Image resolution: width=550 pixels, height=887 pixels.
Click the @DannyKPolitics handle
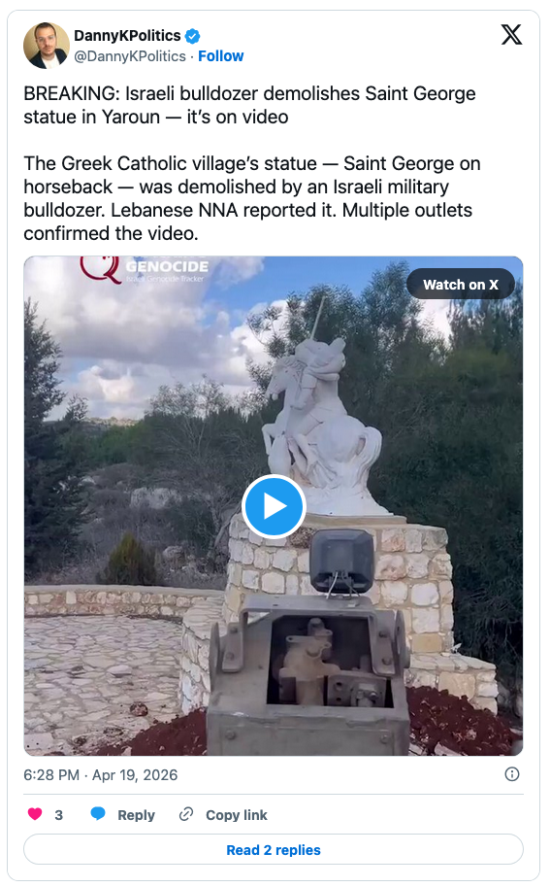pyautogui.click(x=130, y=56)
